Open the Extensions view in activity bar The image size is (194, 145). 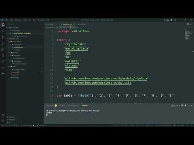pyautogui.click(x=3, y=49)
